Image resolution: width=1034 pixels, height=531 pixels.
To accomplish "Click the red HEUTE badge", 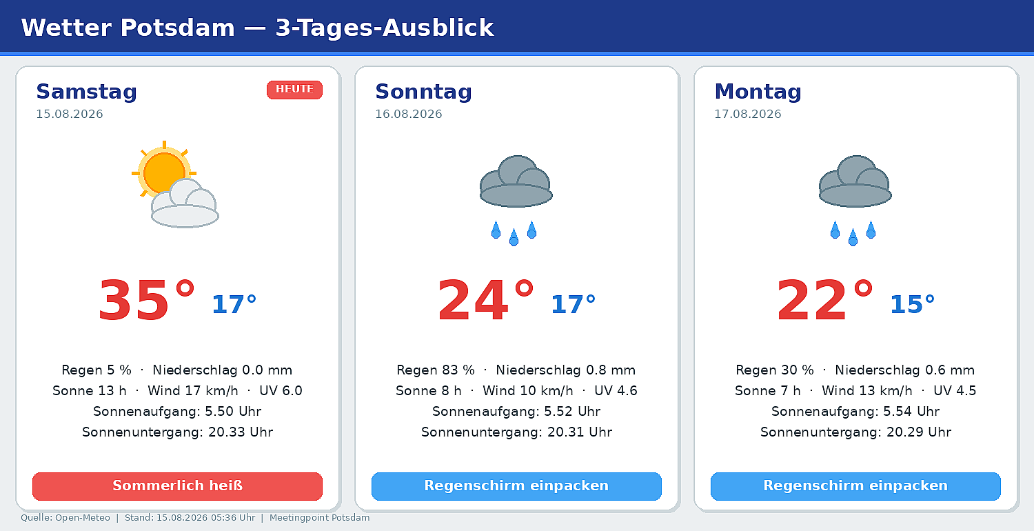I will pos(294,90).
